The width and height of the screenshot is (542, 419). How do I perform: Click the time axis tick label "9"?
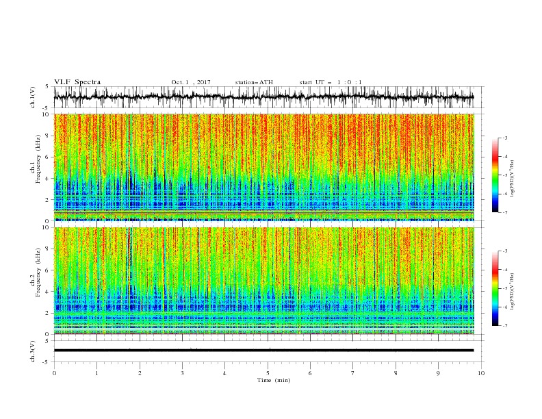(438, 373)
